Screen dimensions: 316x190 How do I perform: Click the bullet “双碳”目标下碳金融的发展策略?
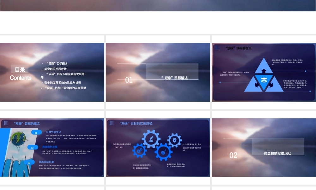[x=63, y=75]
